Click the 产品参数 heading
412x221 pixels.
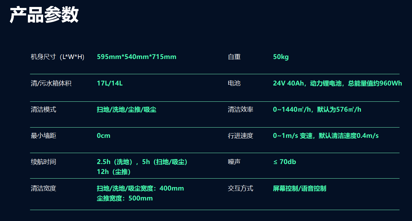(x=44, y=15)
